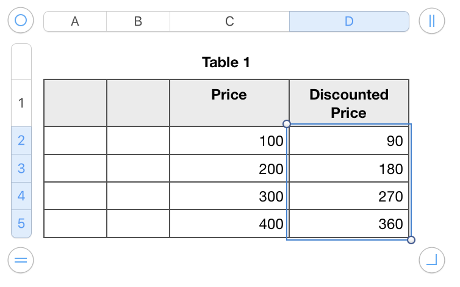Click the table select circle handle
Viewport: 460px width, 287px height.
click(x=21, y=20)
